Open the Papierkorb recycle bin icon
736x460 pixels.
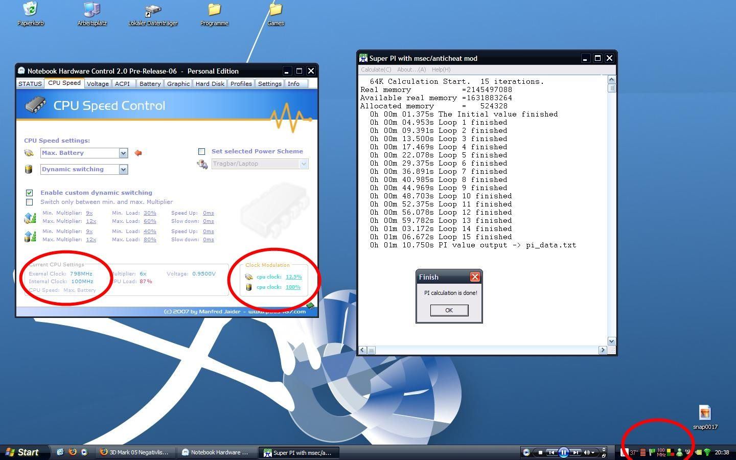click(x=30, y=13)
